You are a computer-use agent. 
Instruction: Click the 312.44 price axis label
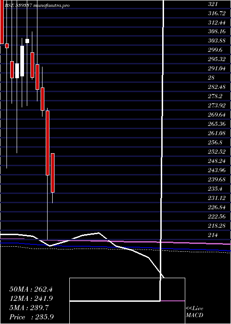217,23
